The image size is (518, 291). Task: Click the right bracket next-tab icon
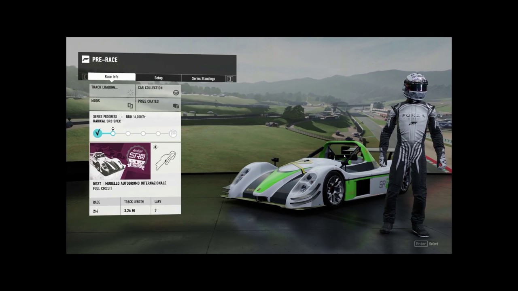pyautogui.click(x=230, y=79)
